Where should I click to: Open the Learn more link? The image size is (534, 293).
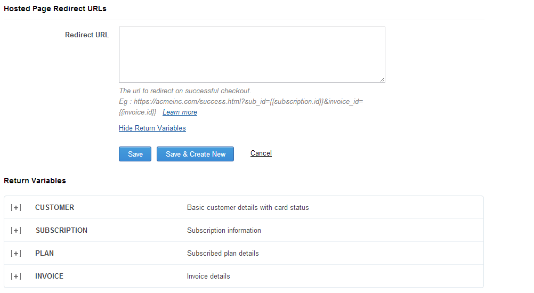click(x=180, y=112)
